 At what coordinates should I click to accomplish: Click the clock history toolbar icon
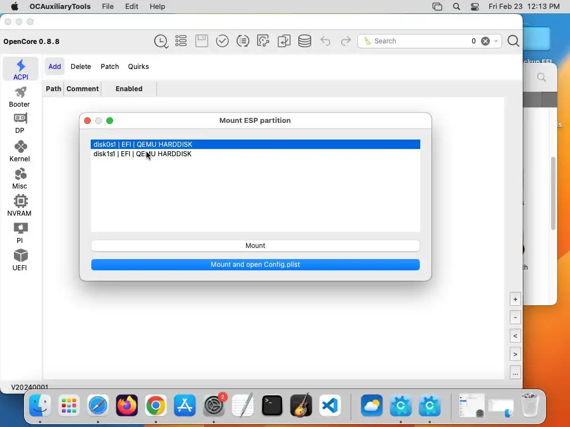161,41
